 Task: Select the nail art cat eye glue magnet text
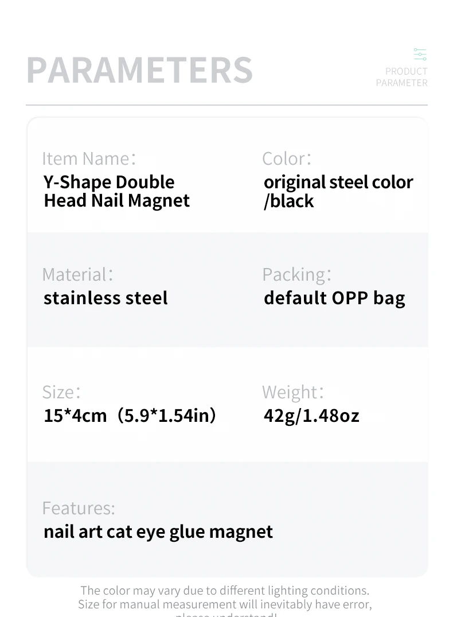(158, 531)
